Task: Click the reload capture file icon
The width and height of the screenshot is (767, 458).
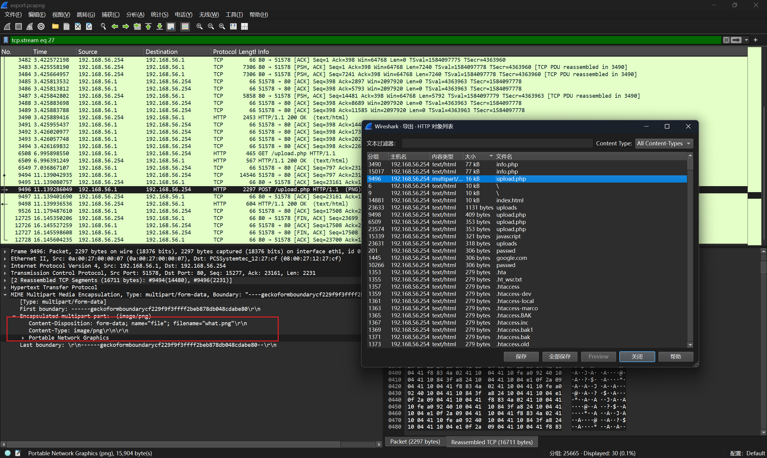Action: coord(89,27)
